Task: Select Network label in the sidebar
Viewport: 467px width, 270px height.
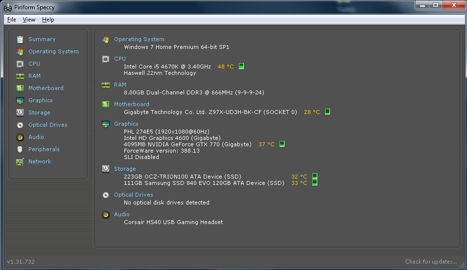Action: 40,161
